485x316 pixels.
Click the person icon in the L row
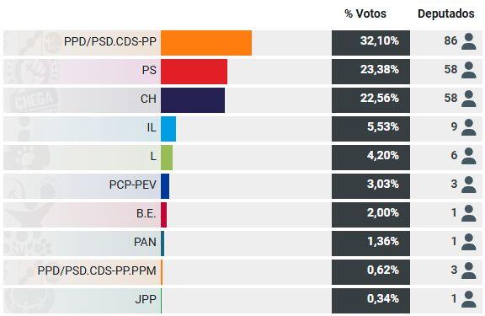point(469,156)
